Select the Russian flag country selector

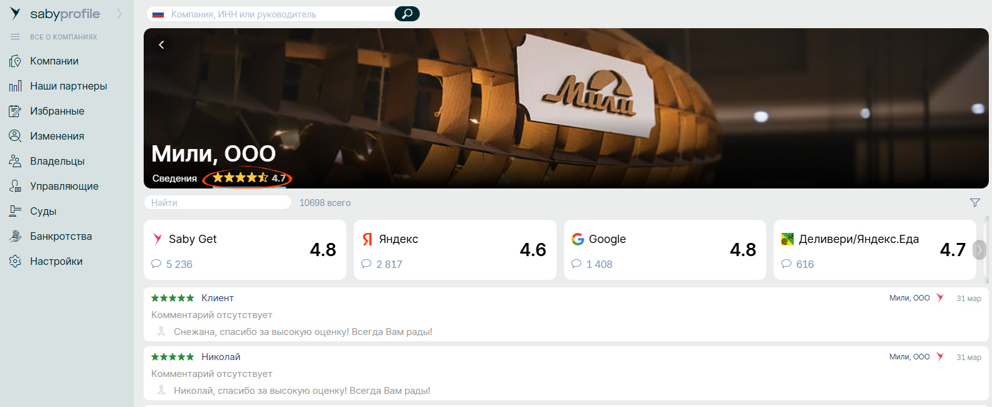click(x=158, y=14)
